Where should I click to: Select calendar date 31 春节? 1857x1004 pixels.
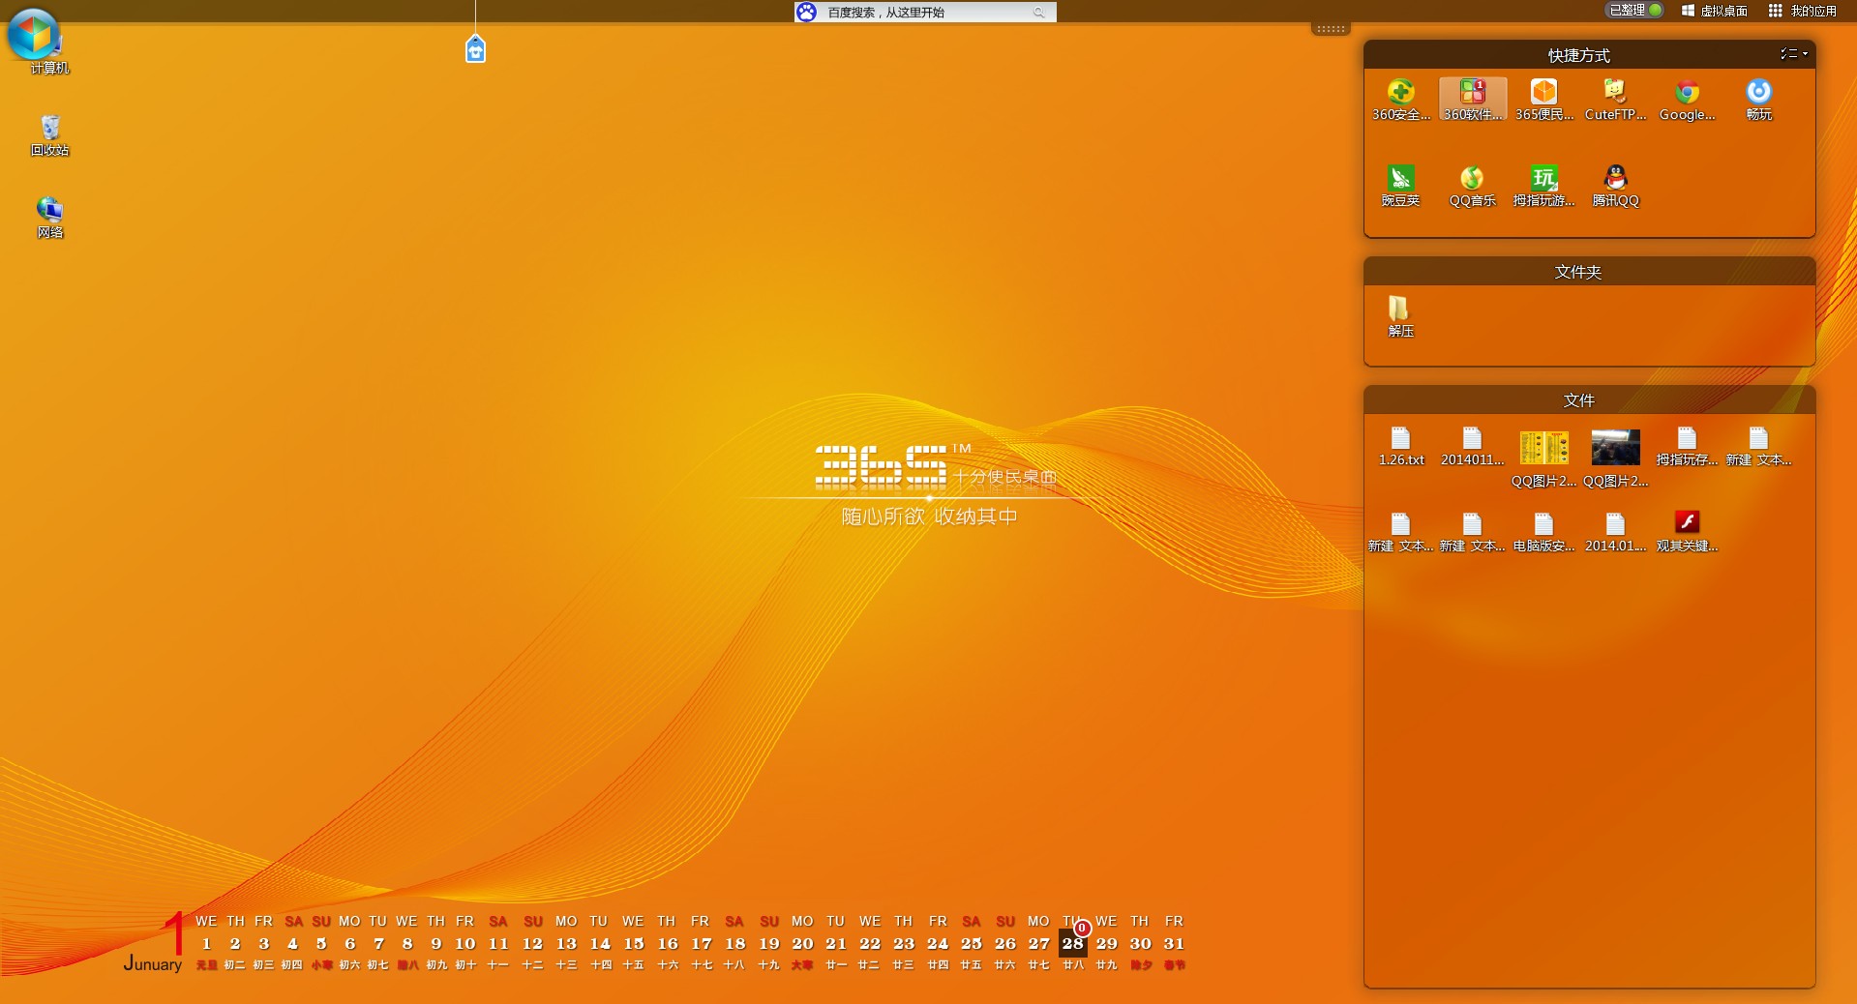tap(1174, 943)
